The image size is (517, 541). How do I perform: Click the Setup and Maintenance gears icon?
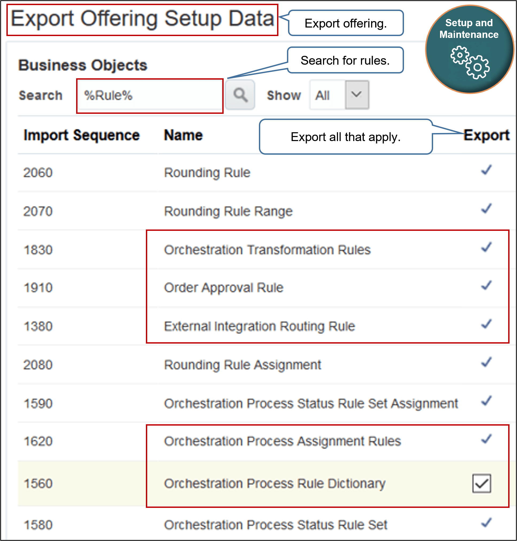click(x=469, y=63)
